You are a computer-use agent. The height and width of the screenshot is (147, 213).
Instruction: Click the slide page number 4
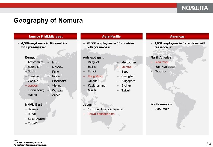[210, 144]
